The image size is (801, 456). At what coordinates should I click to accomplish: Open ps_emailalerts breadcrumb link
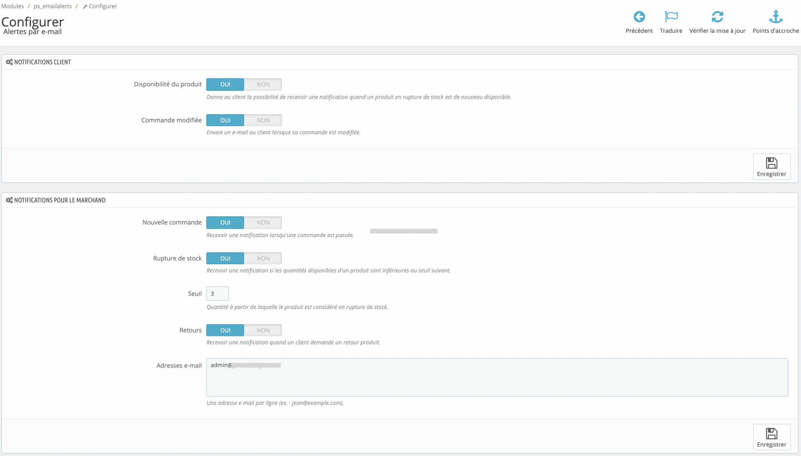point(53,6)
